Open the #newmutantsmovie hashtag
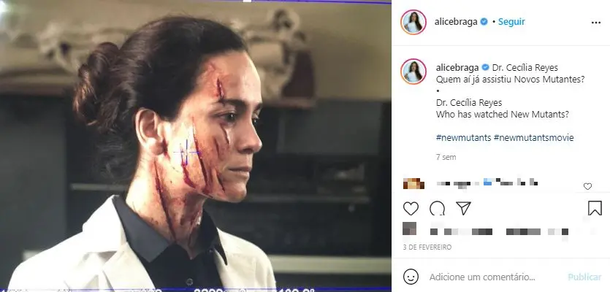This screenshot has width=610, height=292. 534,137
